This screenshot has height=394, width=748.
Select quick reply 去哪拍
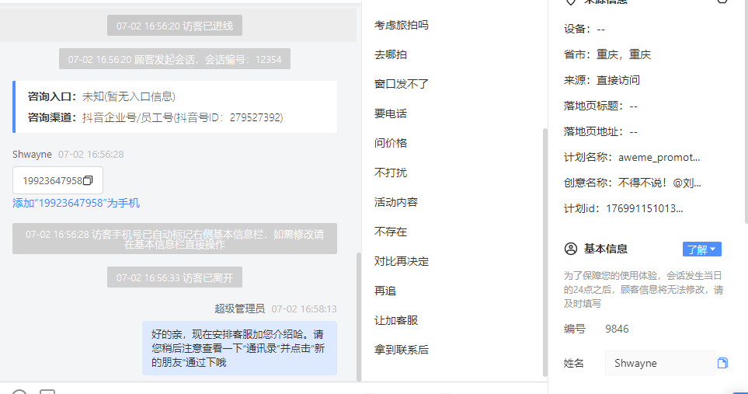click(390, 54)
